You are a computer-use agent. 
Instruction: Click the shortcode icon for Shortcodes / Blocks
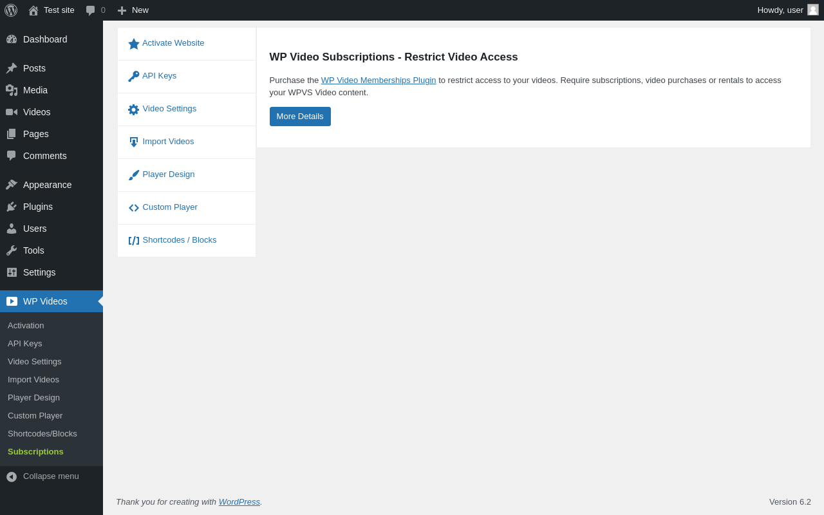point(134,241)
